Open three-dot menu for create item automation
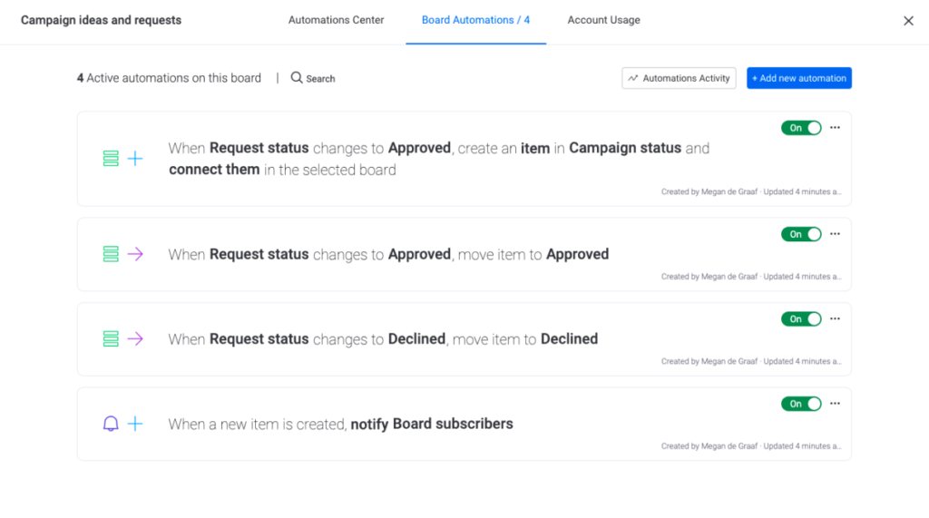Viewport: 929px width, 518px height. [835, 128]
